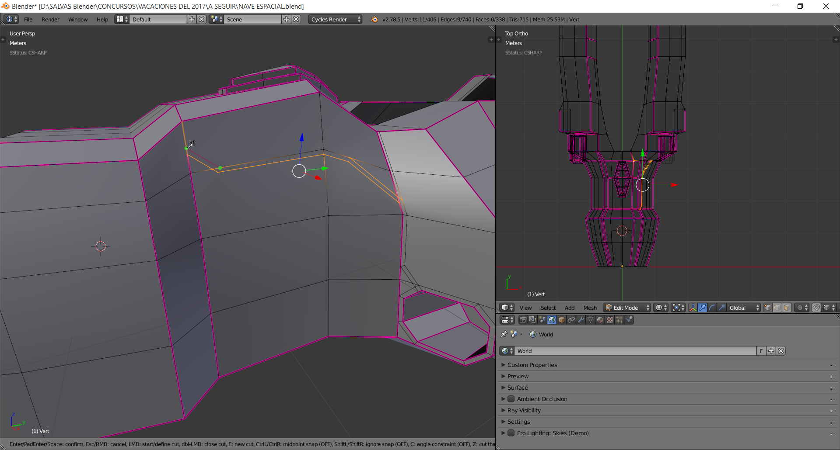Open the Physics properties tab
This screenshot has width=840, height=450.
(629, 320)
